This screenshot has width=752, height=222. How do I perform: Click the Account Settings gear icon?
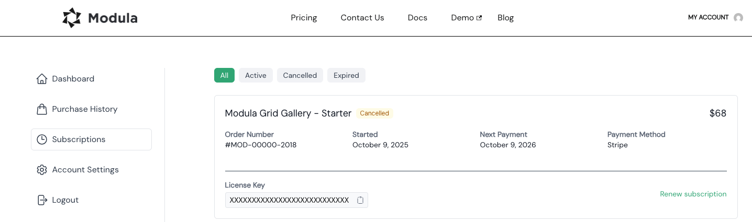[42, 170]
